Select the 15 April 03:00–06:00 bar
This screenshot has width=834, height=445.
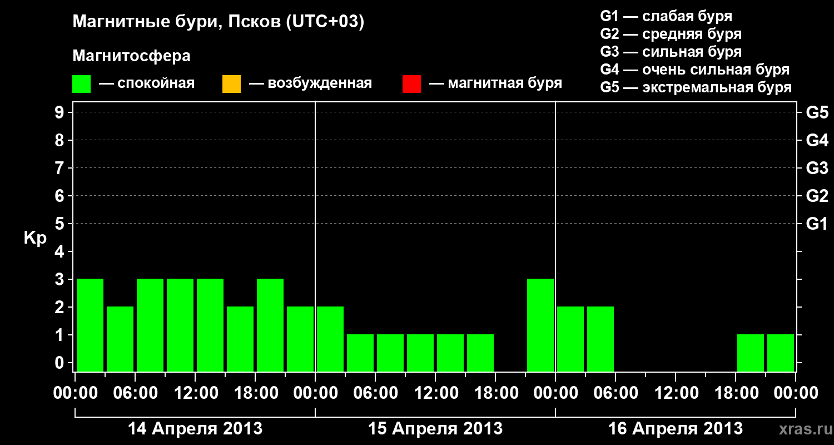(x=360, y=353)
